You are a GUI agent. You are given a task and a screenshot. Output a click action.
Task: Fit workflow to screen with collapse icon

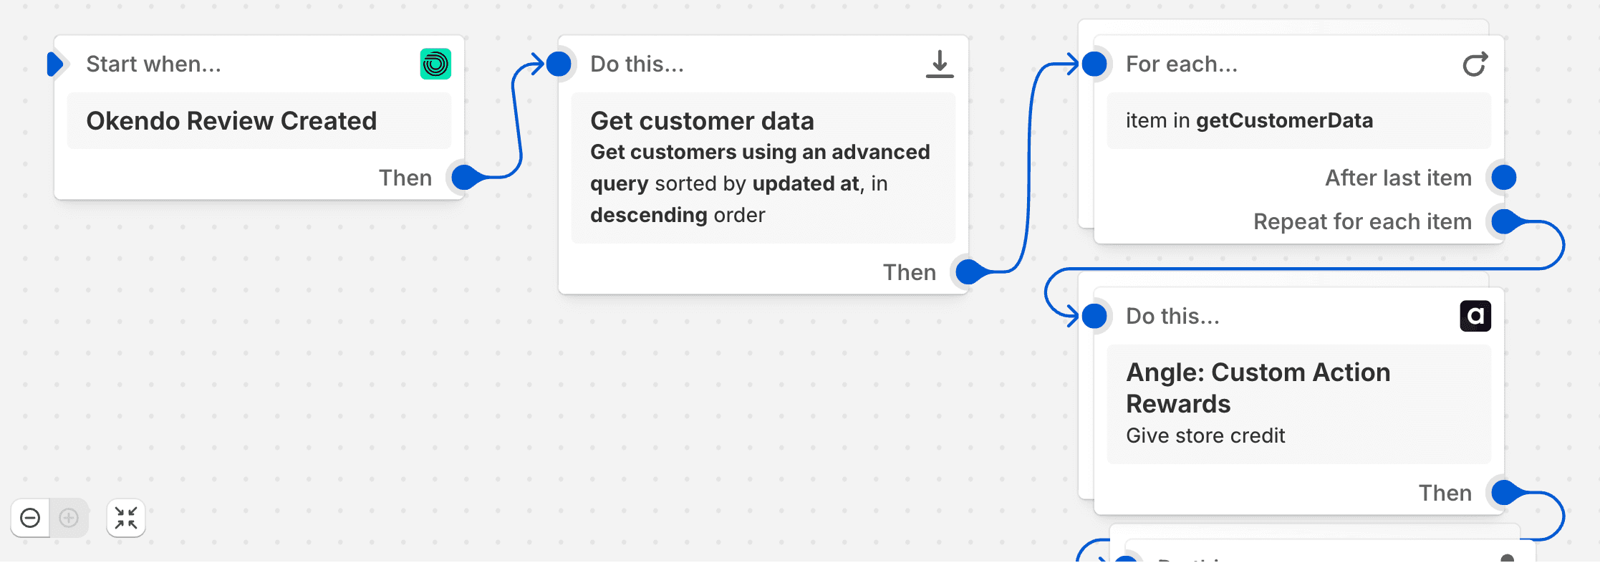pyautogui.click(x=125, y=518)
